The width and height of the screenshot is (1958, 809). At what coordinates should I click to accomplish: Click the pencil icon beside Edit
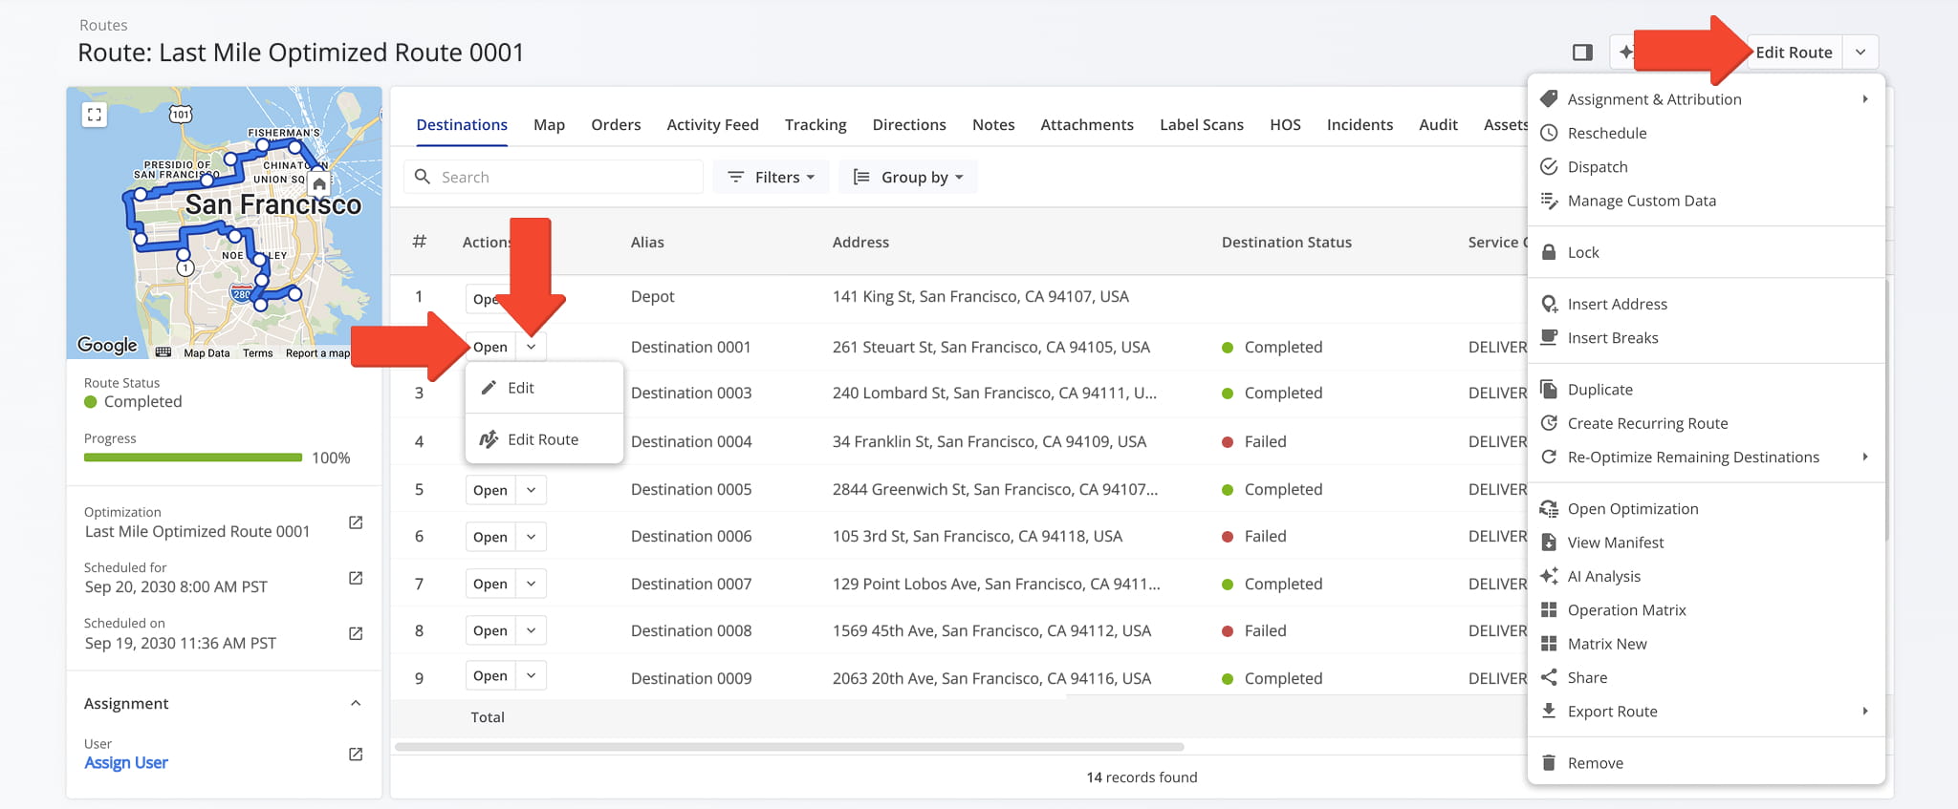[489, 387]
